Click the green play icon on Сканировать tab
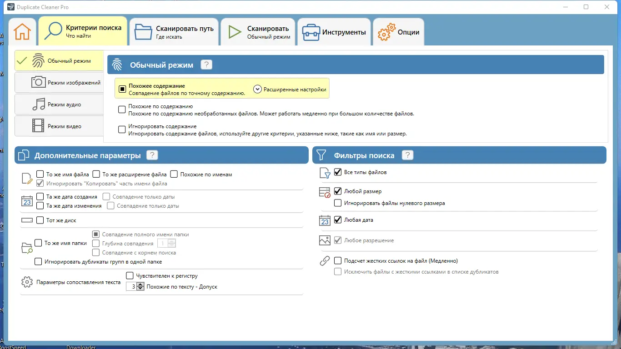 pos(235,32)
